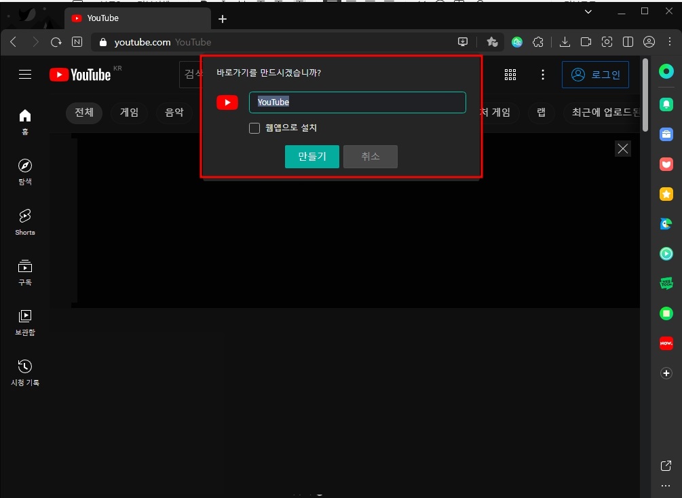The height and width of the screenshot is (498, 682).
Task: Click the pop-out icon at side panel bottom
Action: point(666,466)
